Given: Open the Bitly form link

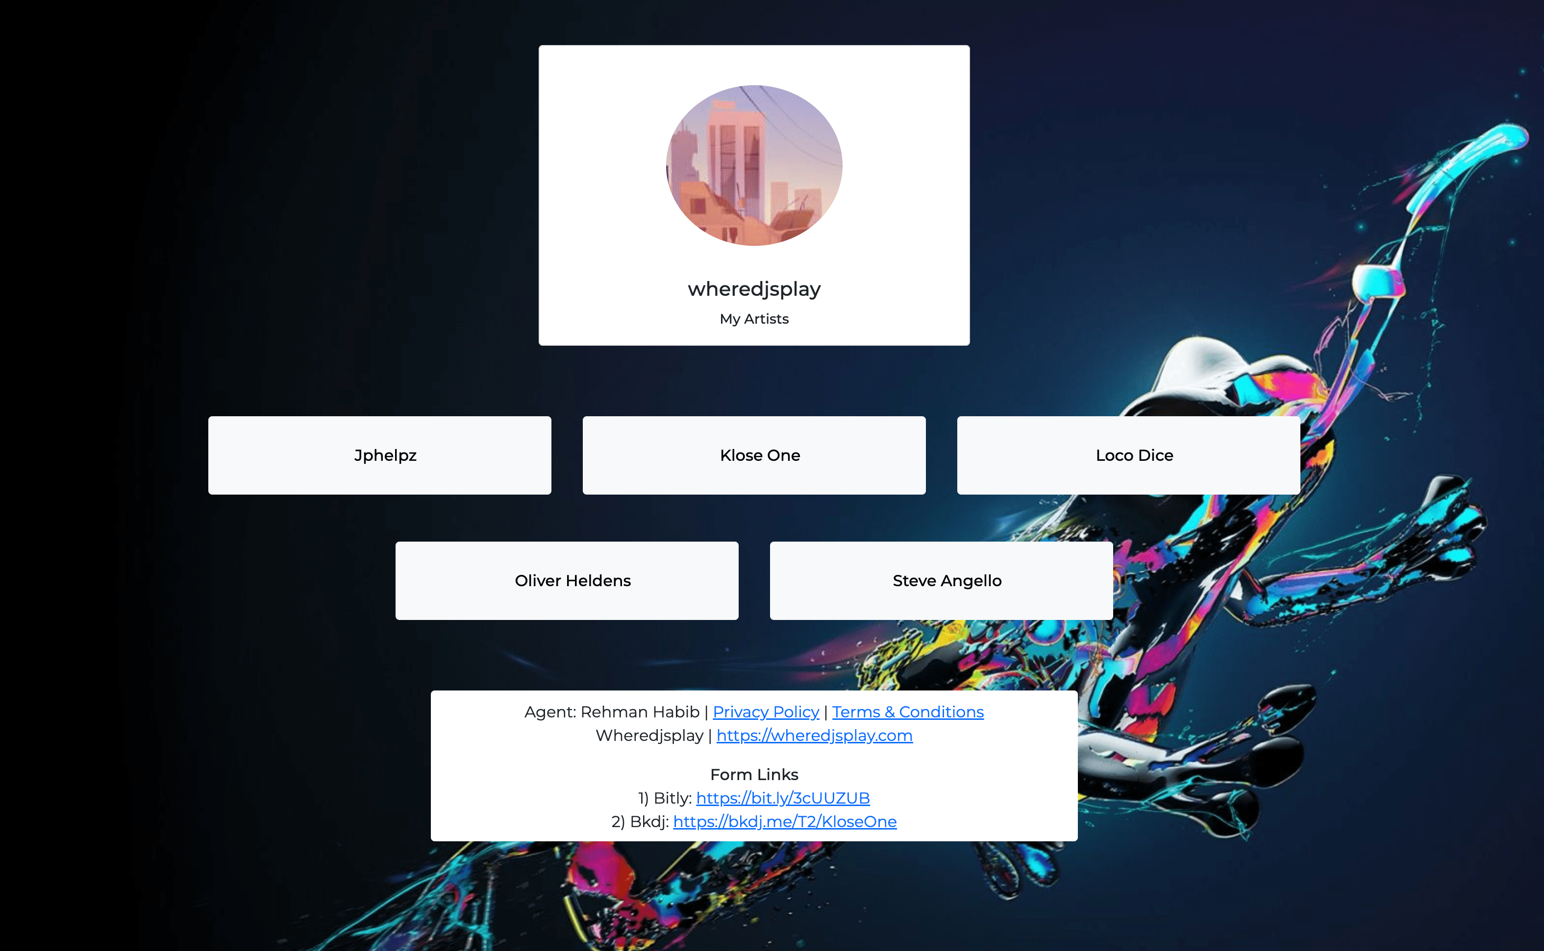Looking at the screenshot, I should 783,798.
